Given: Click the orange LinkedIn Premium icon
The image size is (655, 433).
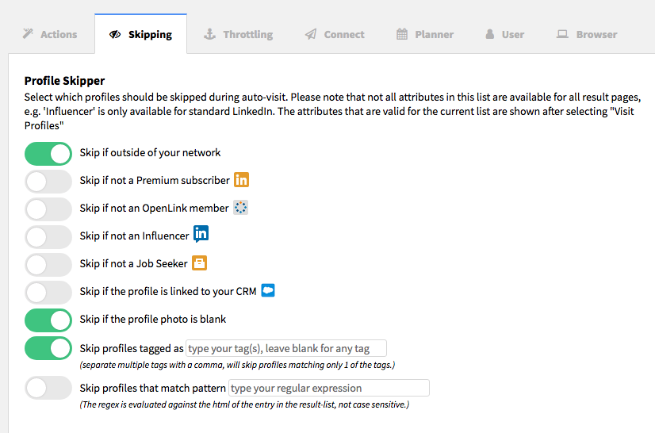Looking at the screenshot, I should point(241,180).
